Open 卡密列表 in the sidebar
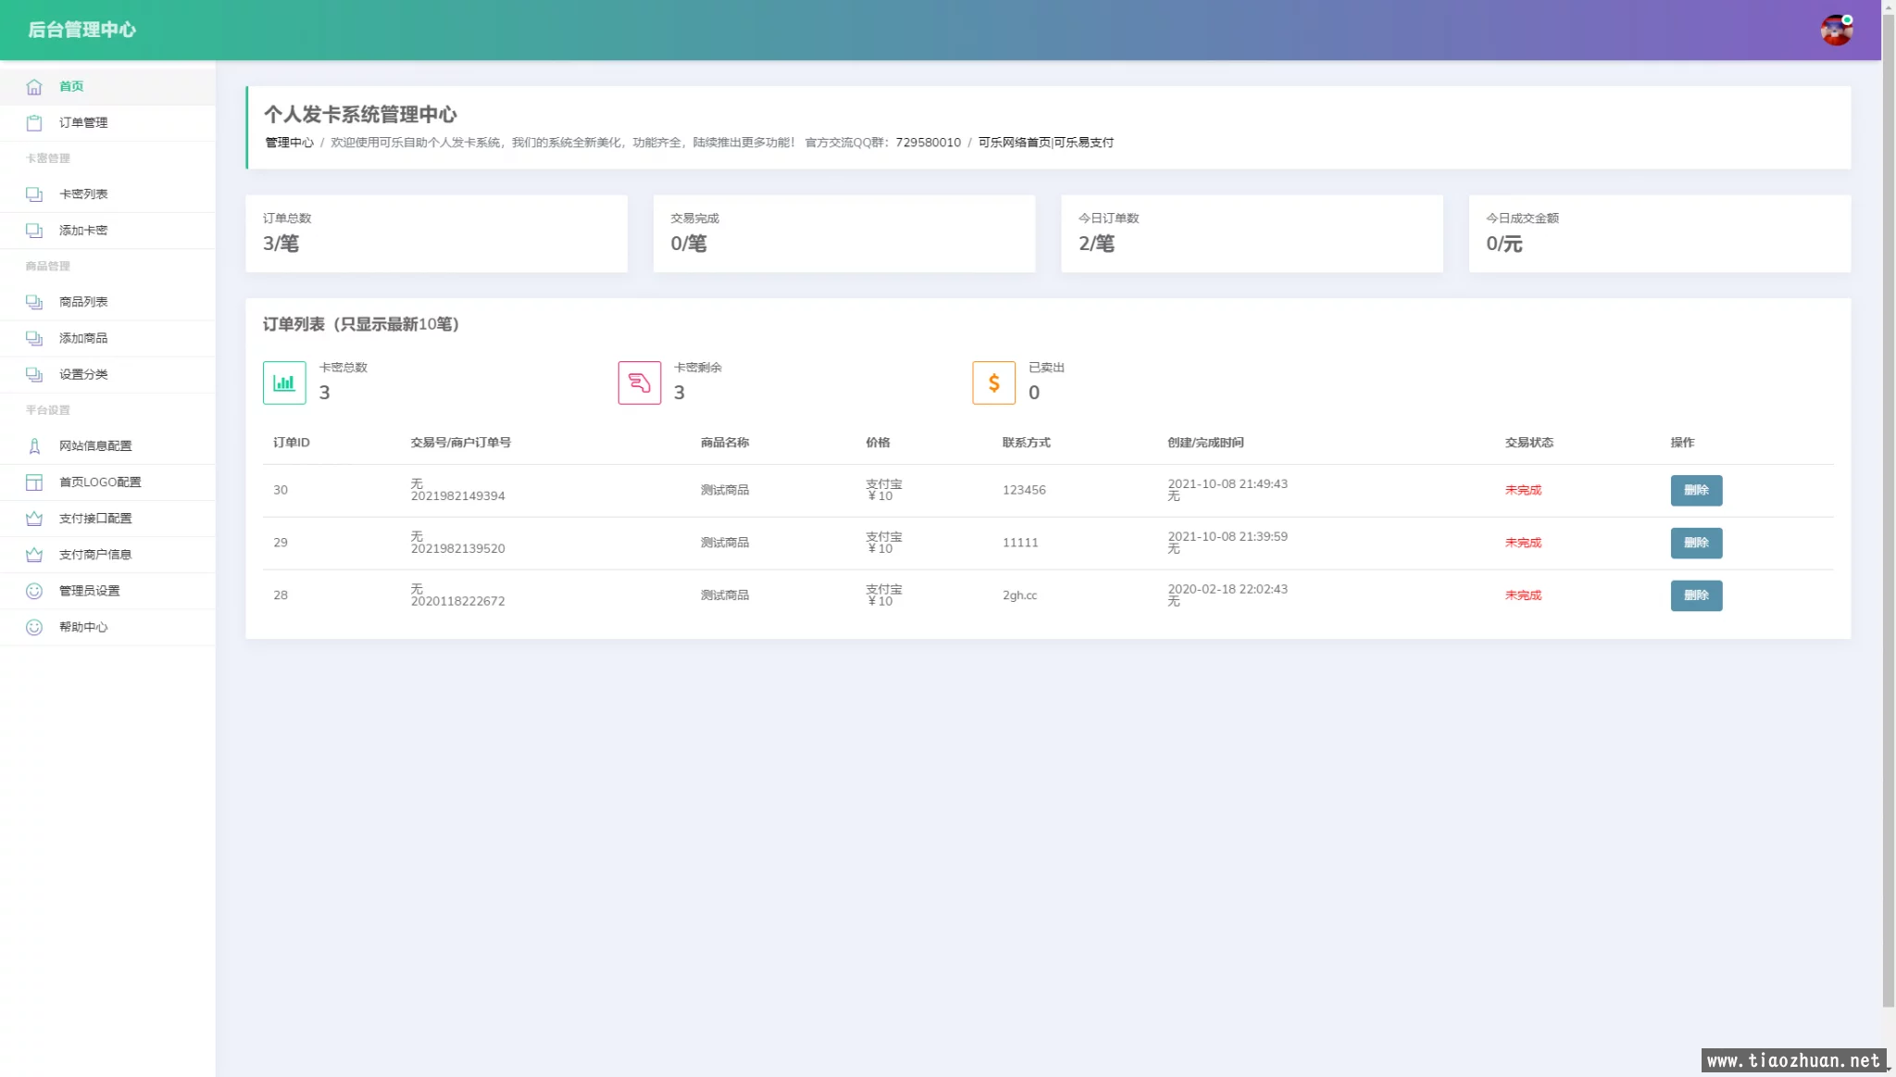Screen dimensions: 1896x1077 pos(107,194)
